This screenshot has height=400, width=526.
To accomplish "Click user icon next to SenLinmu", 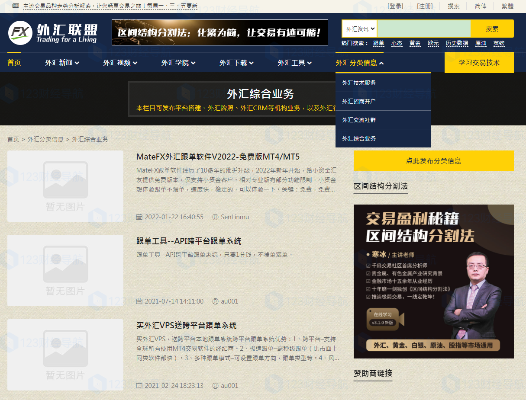I will coord(215,217).
